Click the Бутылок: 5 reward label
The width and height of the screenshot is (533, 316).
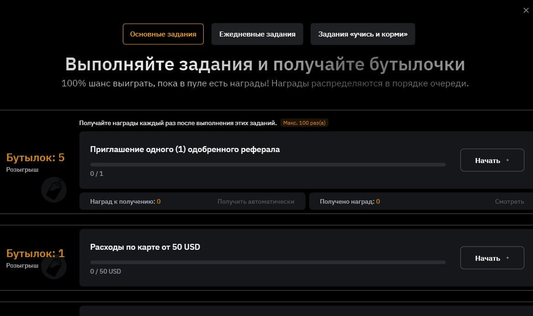pyautogui.click(x=35, y=158)
